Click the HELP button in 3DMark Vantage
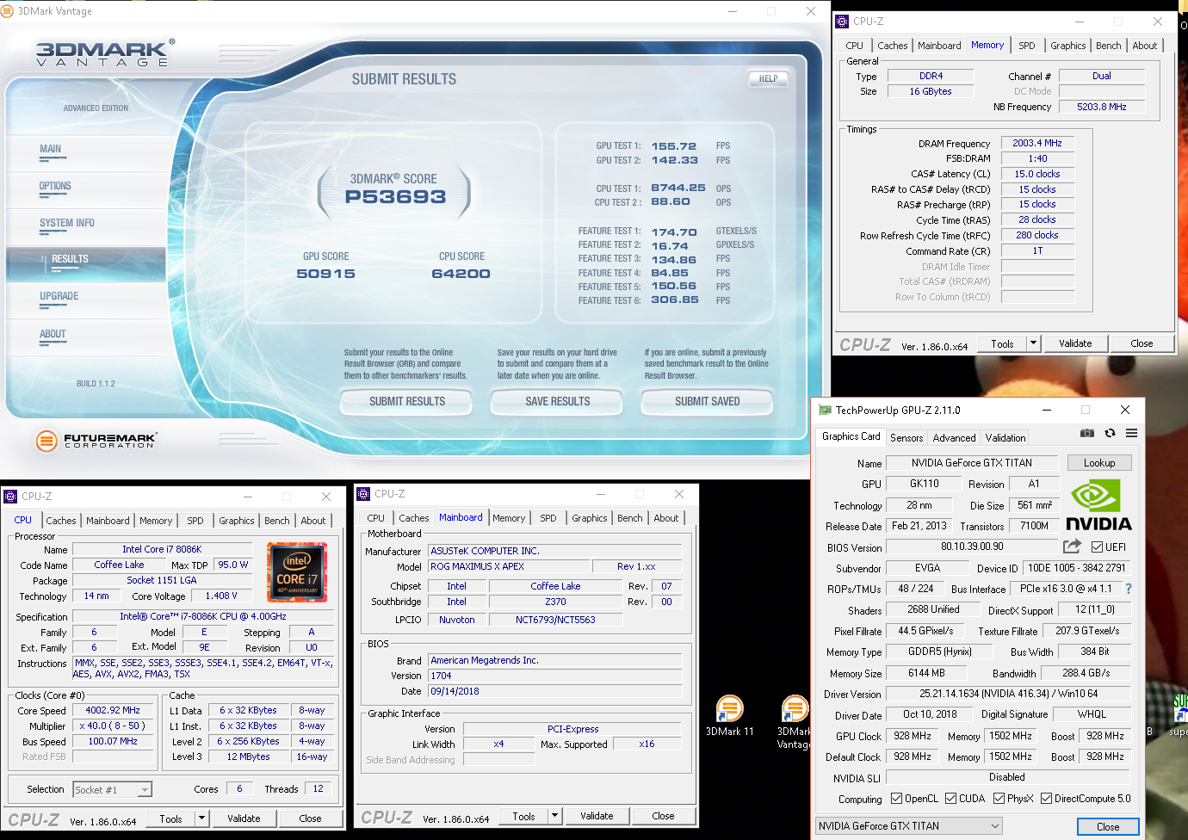This screenshot has width=1188, height=840. coord(768,78)
